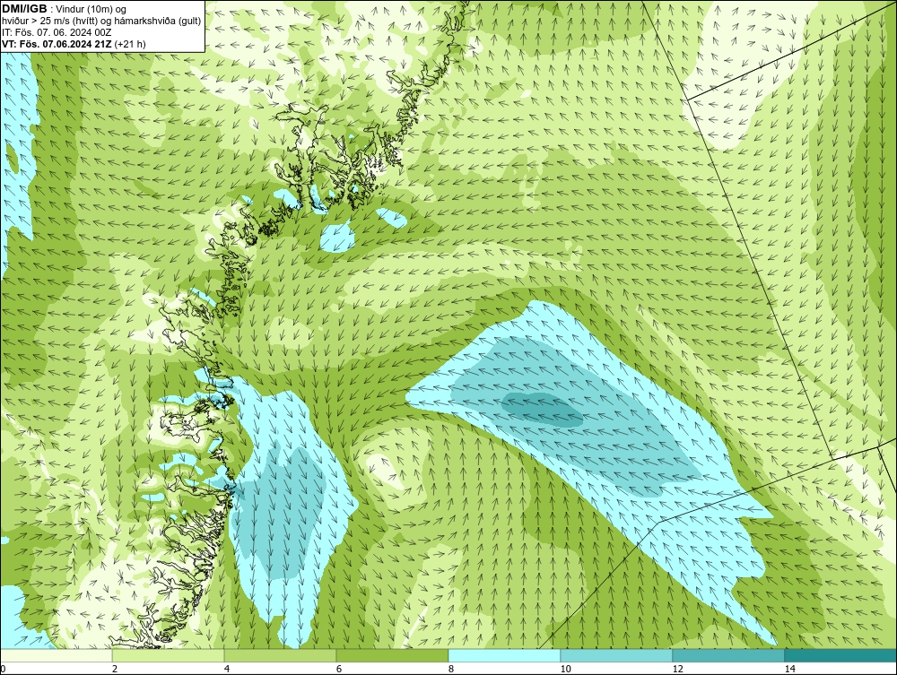Click legend tick label '14'
Viewport: 897px width, 675px height.
pyautogui.click(x=789, y=669)
